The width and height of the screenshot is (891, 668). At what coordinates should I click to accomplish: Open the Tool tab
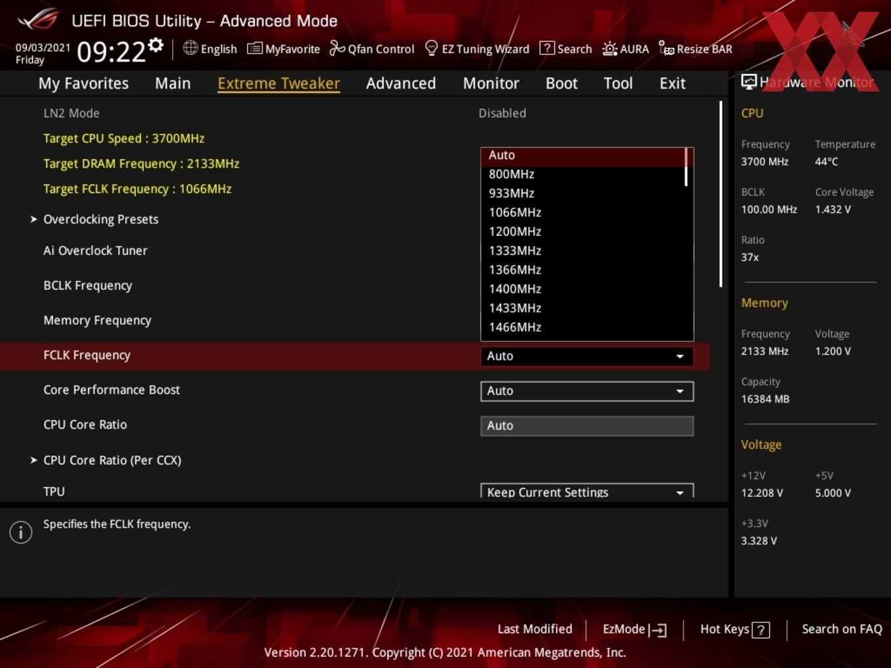coord(618,83)
